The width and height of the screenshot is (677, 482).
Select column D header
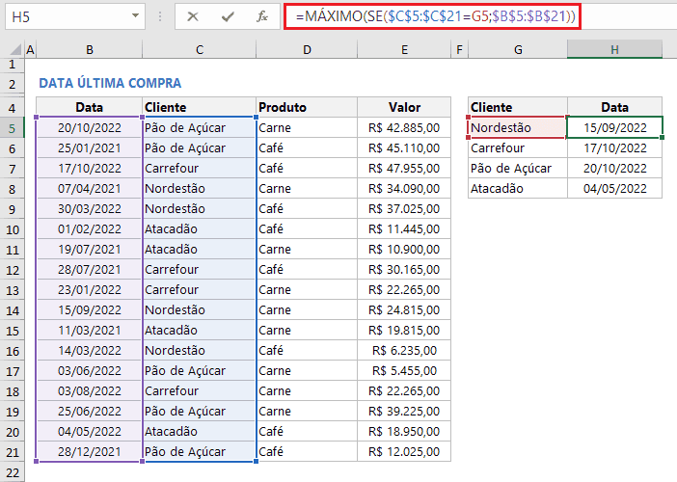click(306, 49)
